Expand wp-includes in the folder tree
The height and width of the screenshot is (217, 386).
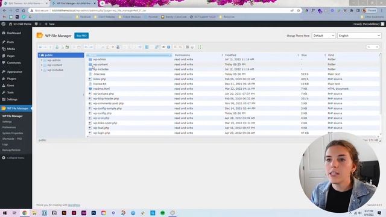tap(42, 70)
